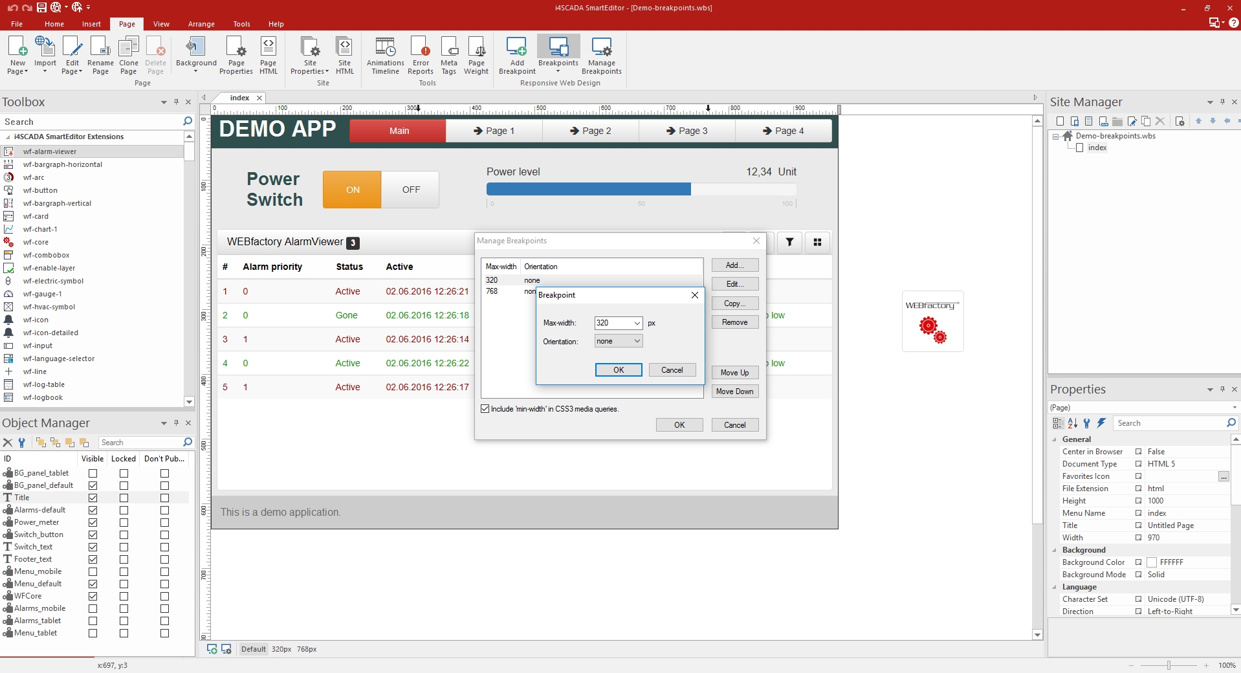The image size is (1241, 673).
Task: Open the Animations Timeline tool
Action: pos(385,55)
